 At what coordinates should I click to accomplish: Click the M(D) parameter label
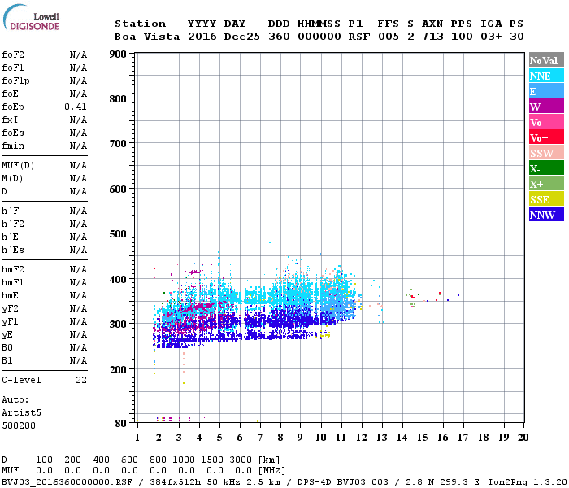12,179
